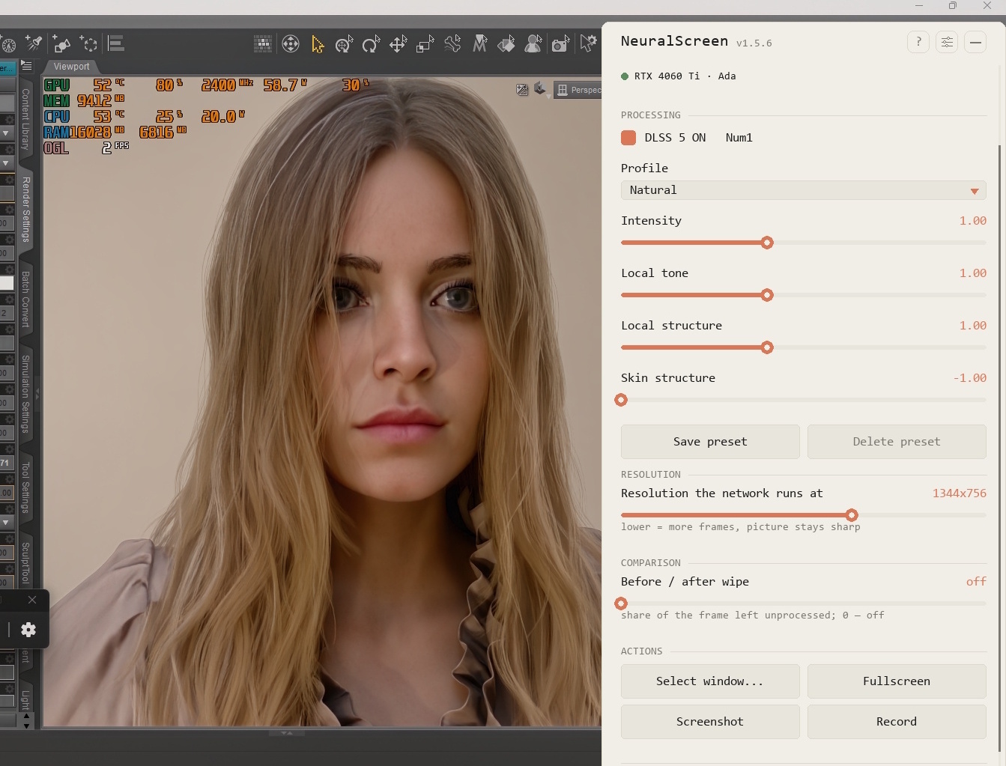Select the Rotate tool in the toolbar
Screen dimensions: 1006x766
[370, 44]
